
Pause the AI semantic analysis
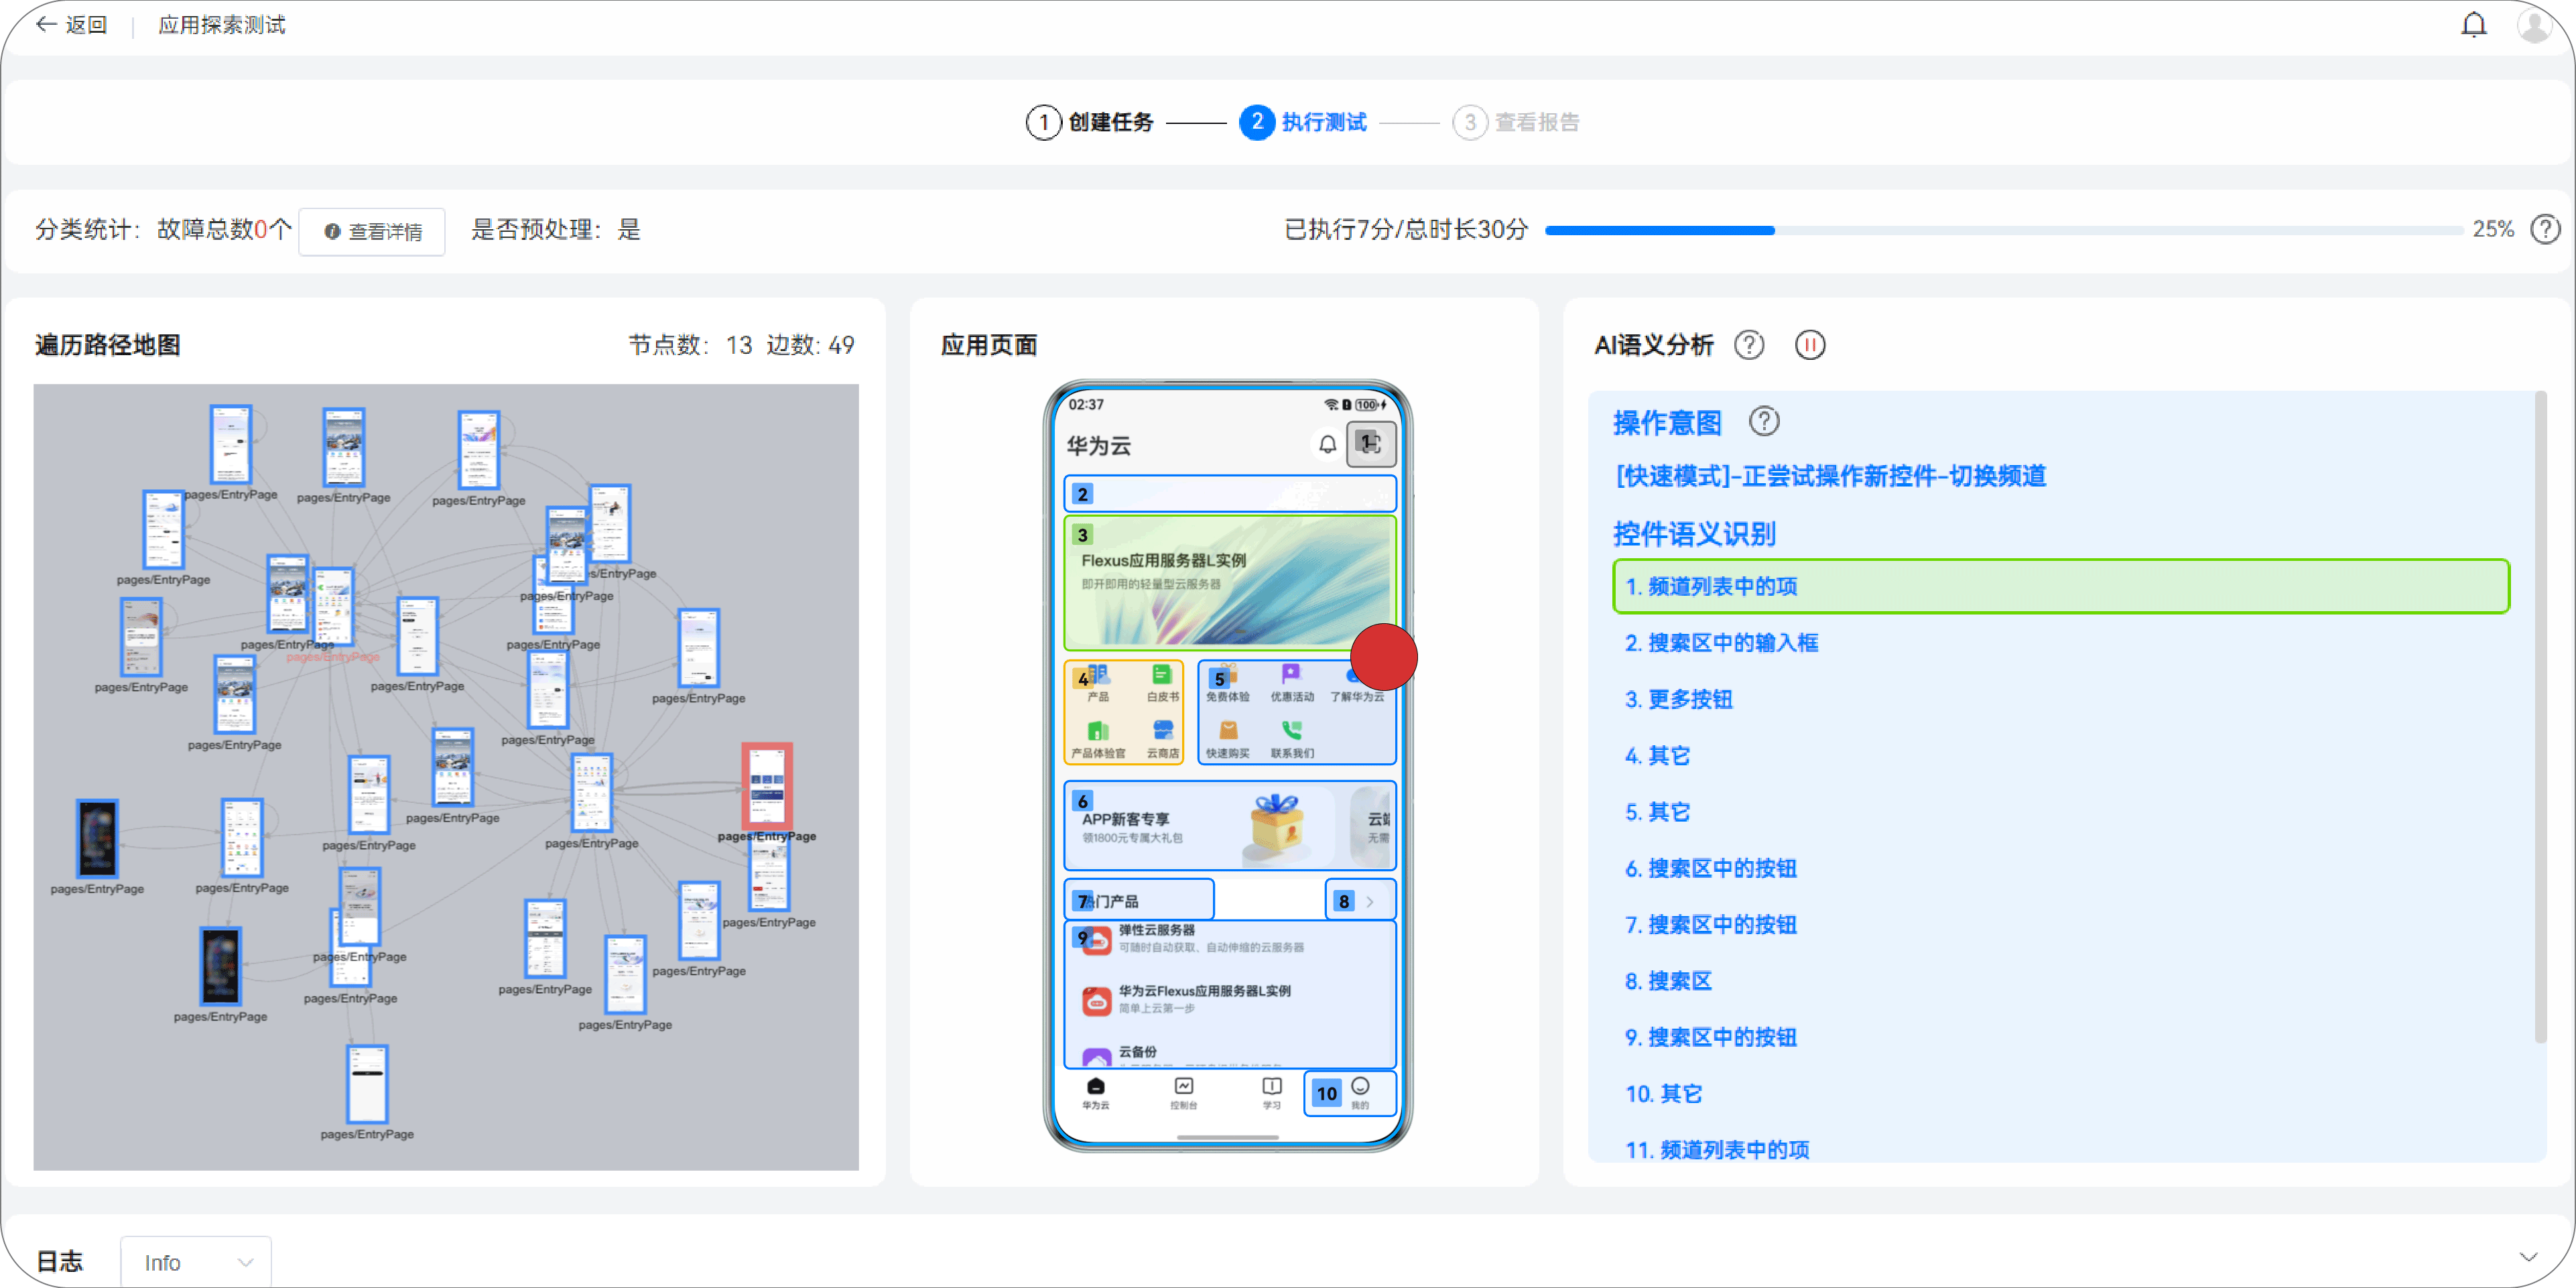point(1810,345)
